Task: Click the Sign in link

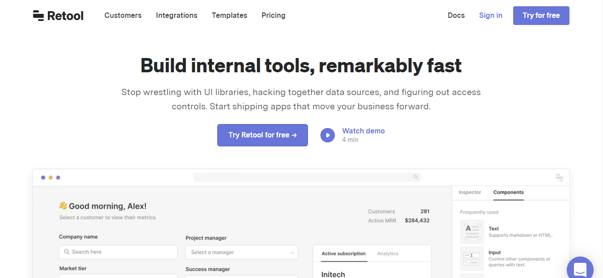Action: [491, 15]
